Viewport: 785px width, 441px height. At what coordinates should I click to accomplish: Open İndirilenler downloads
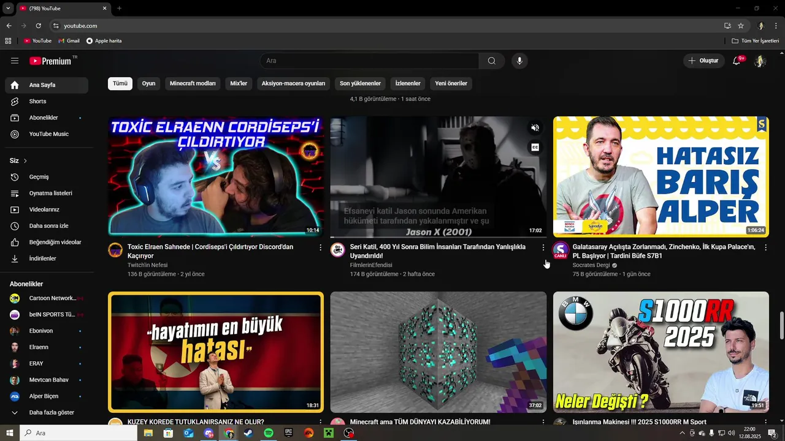click(x=47, y=258)
